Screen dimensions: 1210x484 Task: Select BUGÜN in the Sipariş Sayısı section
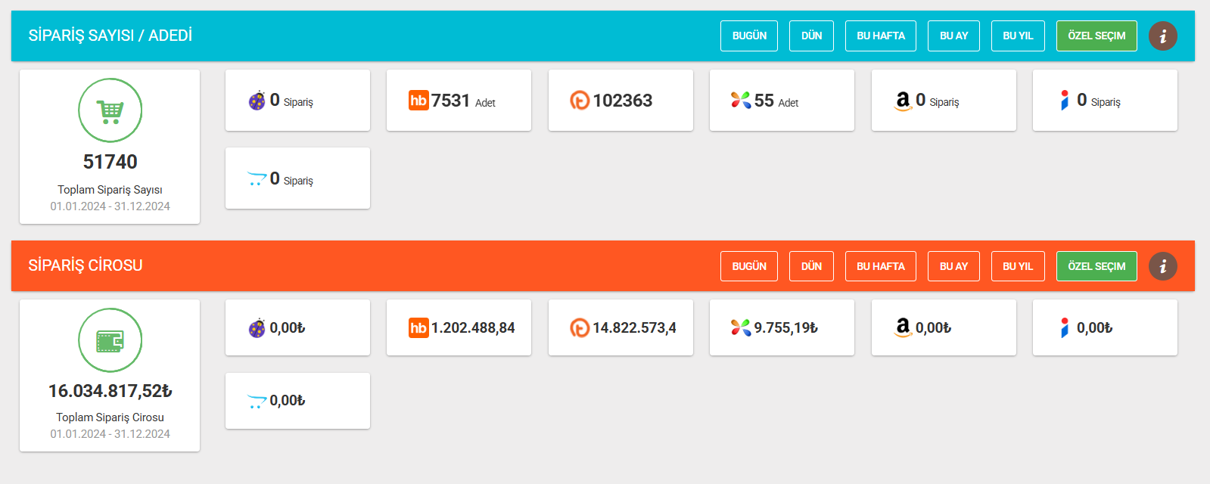tap(749, 36)
